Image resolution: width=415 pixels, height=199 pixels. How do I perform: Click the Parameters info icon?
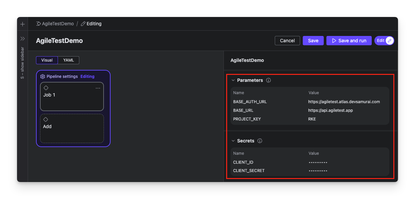[x=268, y=80]
